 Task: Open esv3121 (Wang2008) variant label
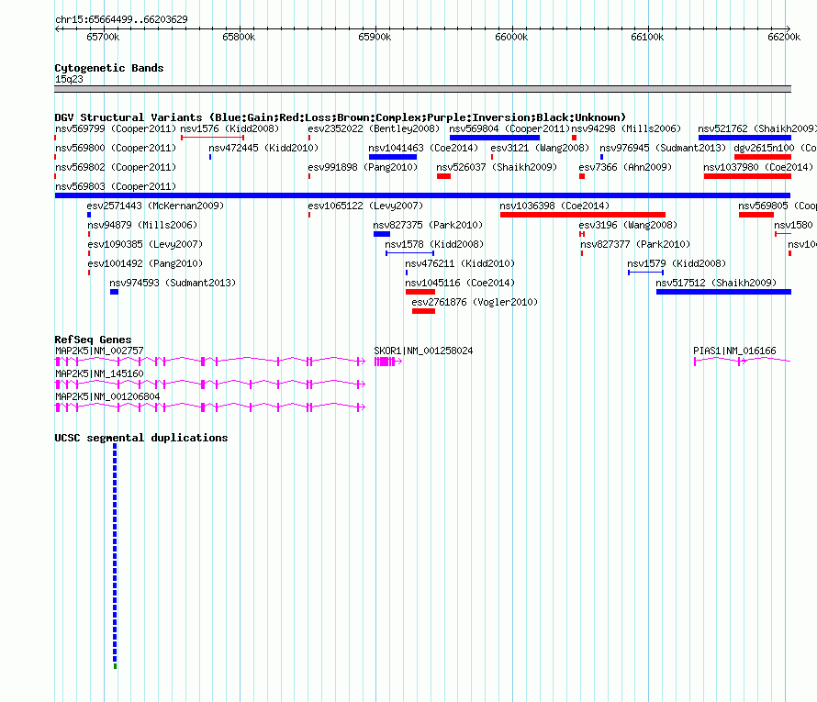(540, 148)
